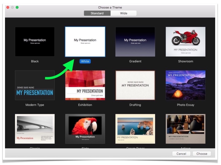
Task: Select the Black theme thumbnail
Action: point(35,42)
